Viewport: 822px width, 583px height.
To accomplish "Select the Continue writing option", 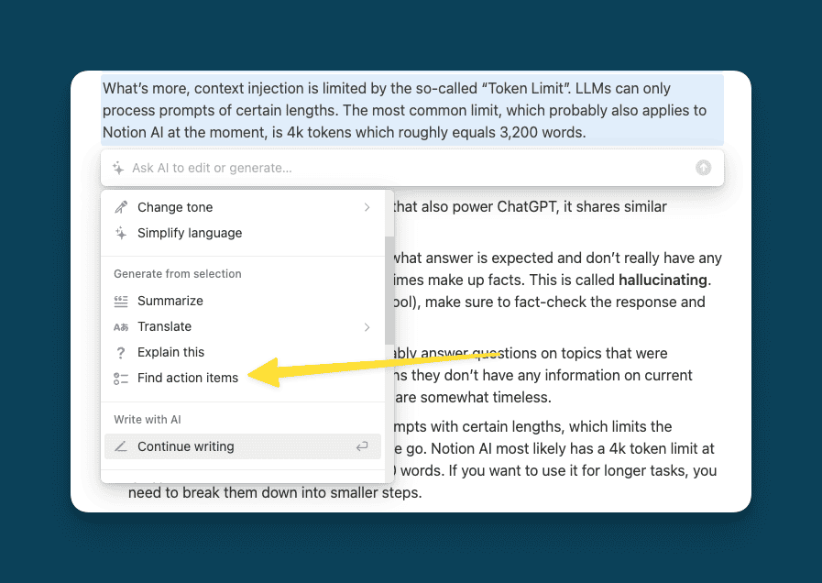I will coord(186,446).
